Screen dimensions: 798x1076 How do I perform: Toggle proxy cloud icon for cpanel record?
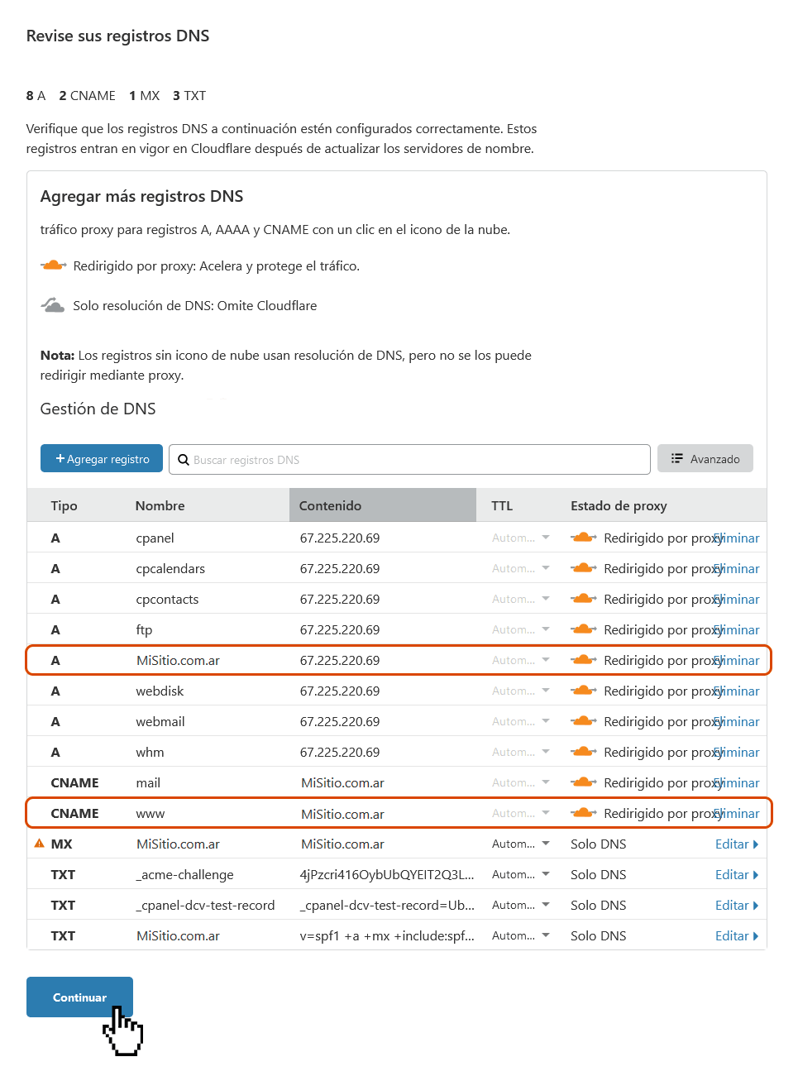pyautogui.click(x=584, y=538)
